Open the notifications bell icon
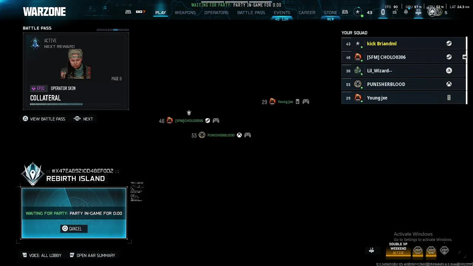This screenshot has height=266, width=473. pyautogui.click(x=406, y=12)
